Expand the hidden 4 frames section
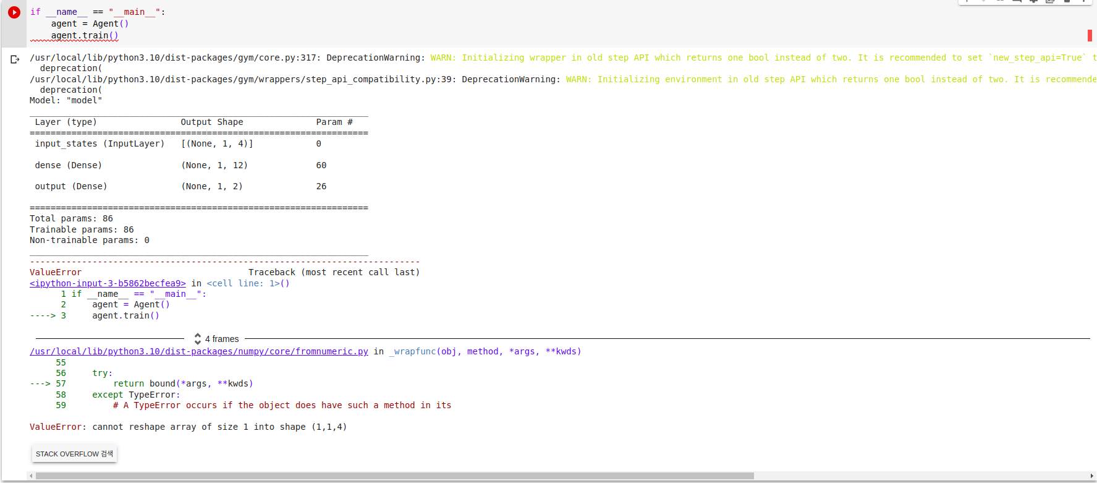This screenshot has height=483, width=1097. pos(216,339)
